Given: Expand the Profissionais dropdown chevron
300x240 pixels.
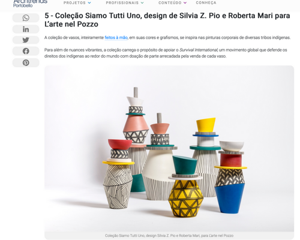Looking at the screenshot, I should pyautogui.click(x=142, y=3).
